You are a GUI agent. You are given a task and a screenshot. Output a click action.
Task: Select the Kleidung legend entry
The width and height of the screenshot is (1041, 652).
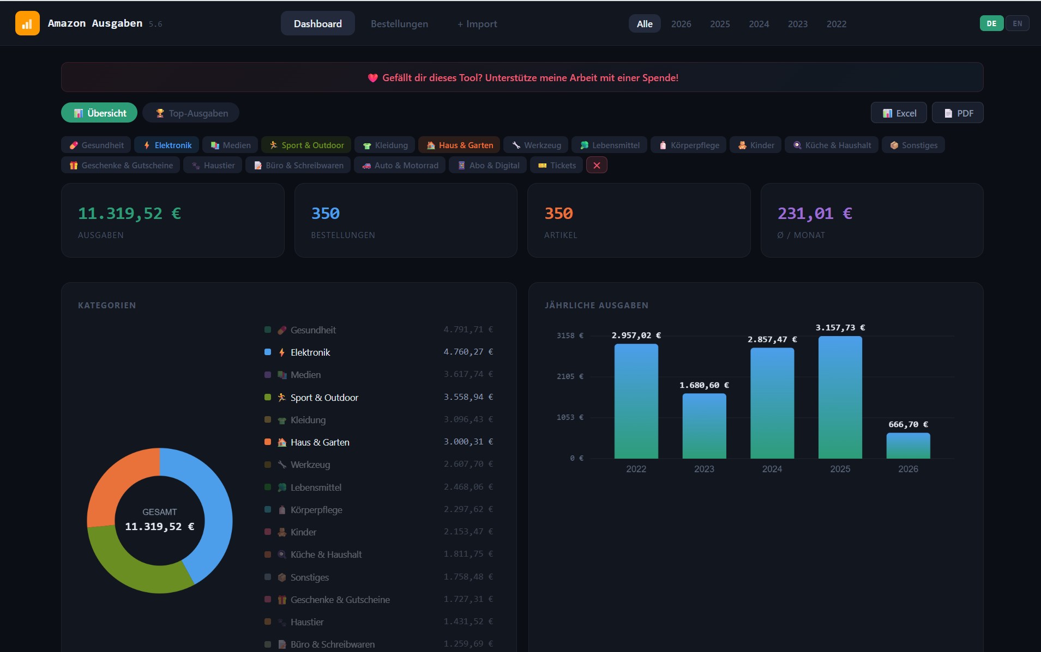pyautogui.click(x=379, y=419)
